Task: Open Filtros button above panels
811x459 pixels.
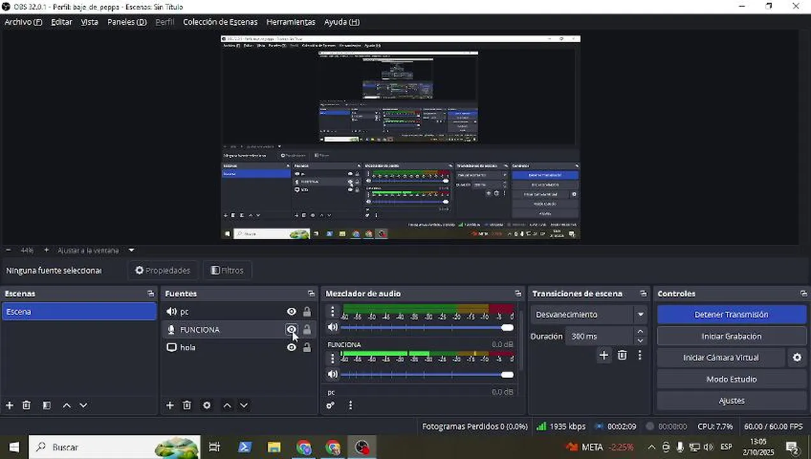Action: tap(227, 270)
